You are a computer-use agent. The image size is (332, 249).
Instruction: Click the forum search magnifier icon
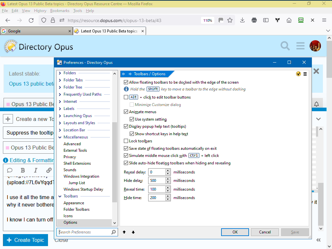[285, 46]
